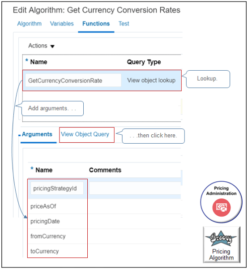Image resolution: width=248 pixels, height=269 pixels.
Task: Go to the Test tab
Action: click(124, 24)
